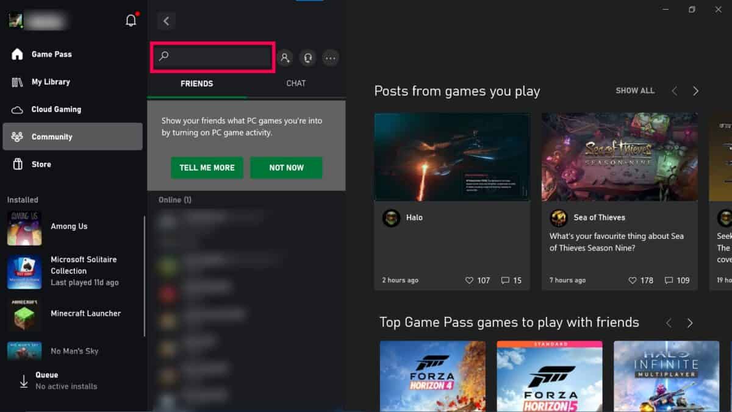Open No Man's Sky from installed list
This screenshot has height=412, width=732.
(x=73, y=350)
